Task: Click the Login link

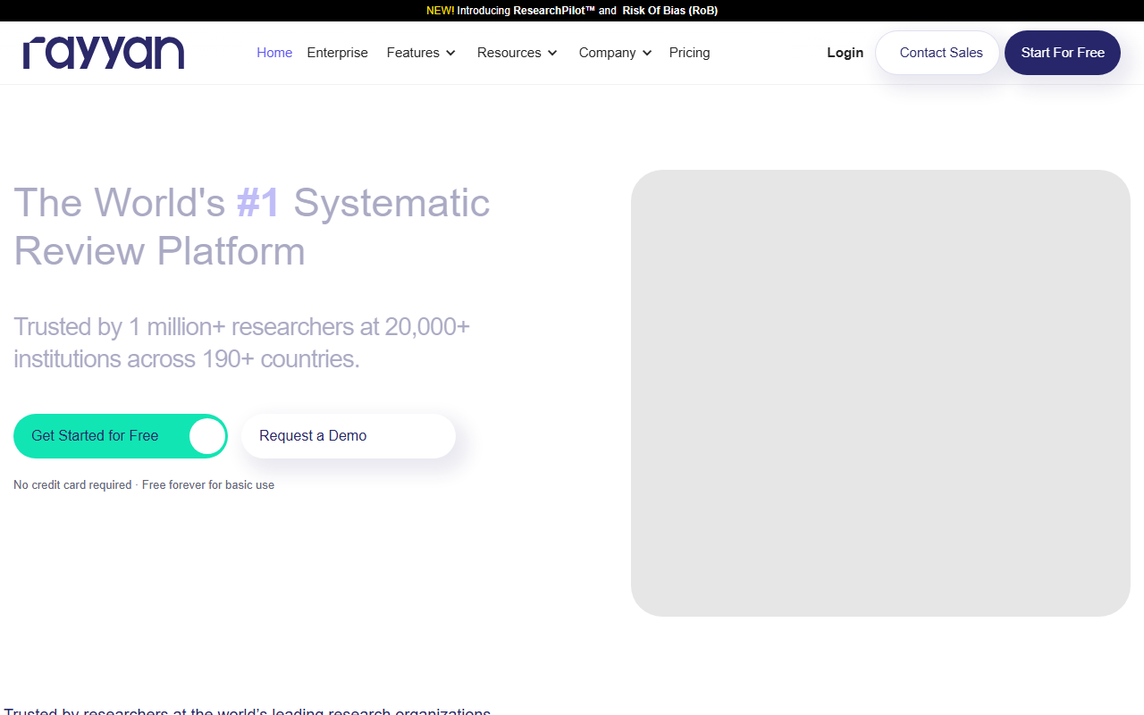Action: [845, 53]
